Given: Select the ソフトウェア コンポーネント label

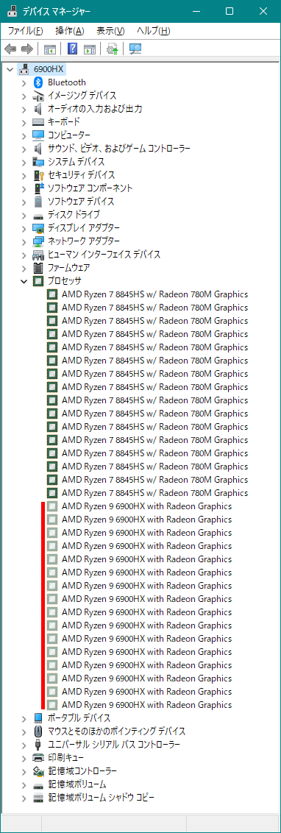Looking at the screenshot, I should (90, 188).
